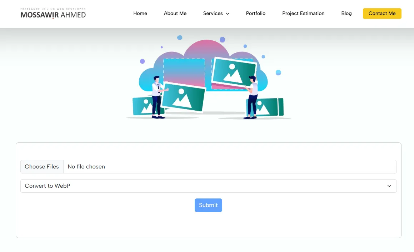The image size is (414, 252).
Task: Open the Convert to WebP dropdown
Action: (208, 186)
